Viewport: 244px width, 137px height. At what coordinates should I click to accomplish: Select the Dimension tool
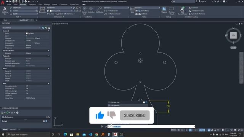(x=42, y=10)
